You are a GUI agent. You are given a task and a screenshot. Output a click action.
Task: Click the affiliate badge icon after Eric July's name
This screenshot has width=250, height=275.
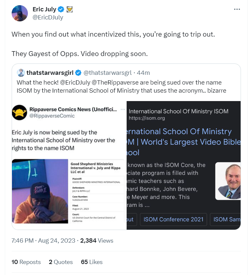[x=69, y=10]
